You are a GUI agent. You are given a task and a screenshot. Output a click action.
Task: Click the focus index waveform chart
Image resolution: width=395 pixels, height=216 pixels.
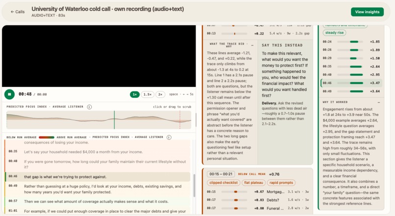tap(99, 120)
